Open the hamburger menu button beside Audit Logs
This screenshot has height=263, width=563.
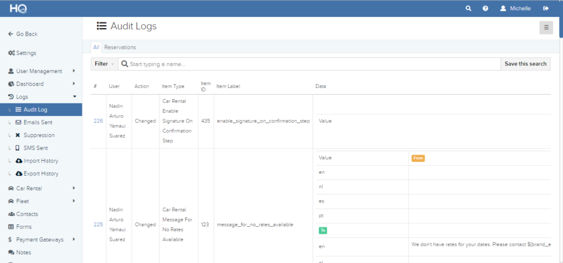point(546,28)
